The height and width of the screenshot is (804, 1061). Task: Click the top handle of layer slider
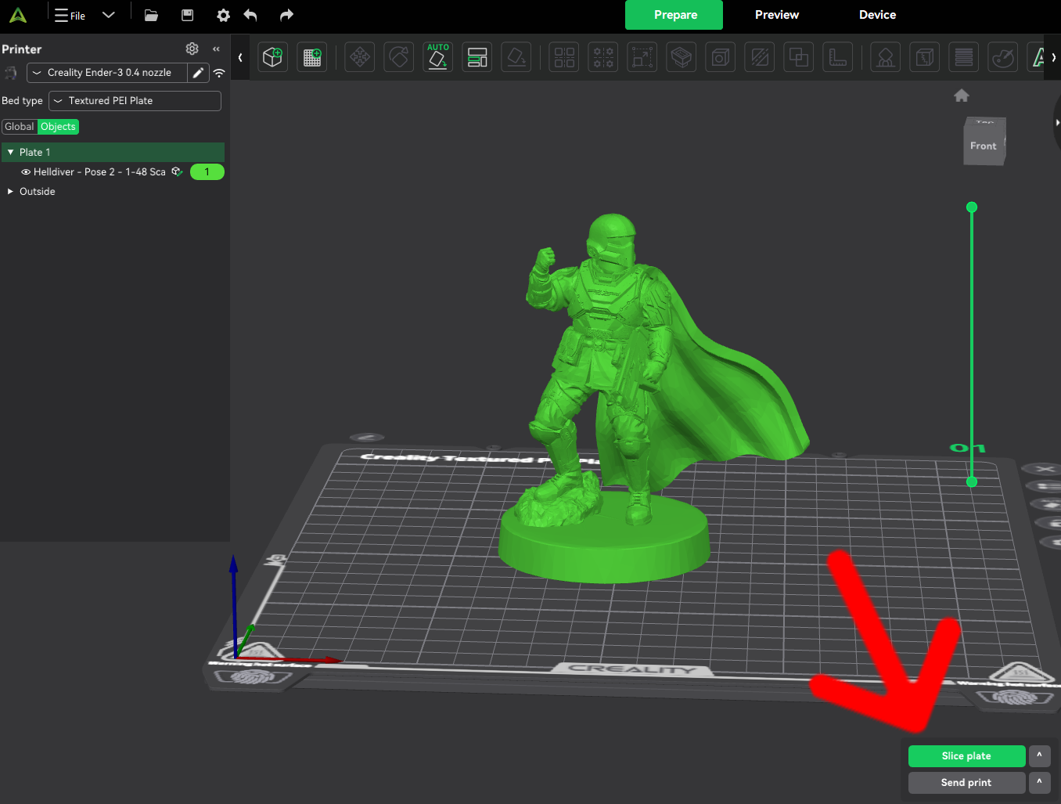click(972, 207)
